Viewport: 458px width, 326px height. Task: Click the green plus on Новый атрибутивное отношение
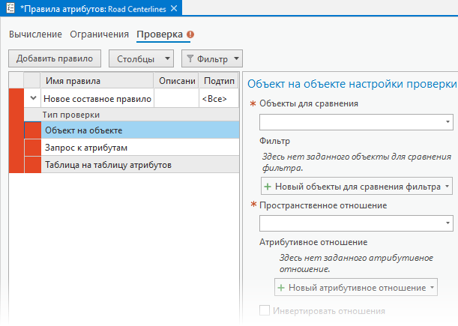[x=281, y=288]
